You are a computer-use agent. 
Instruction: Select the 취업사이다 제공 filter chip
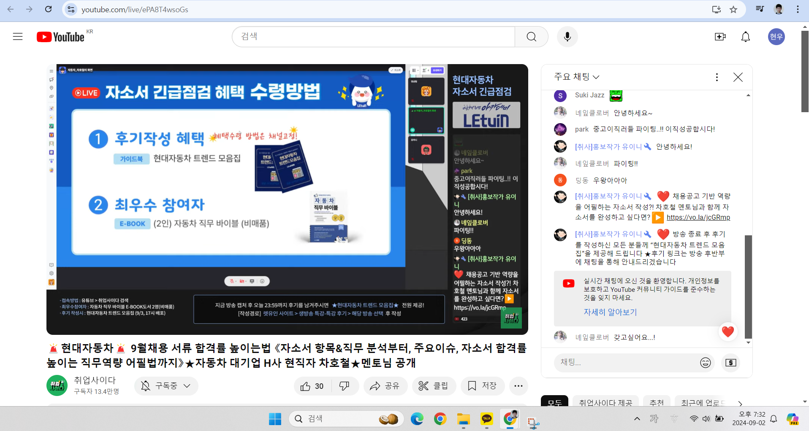coord(605,403)
